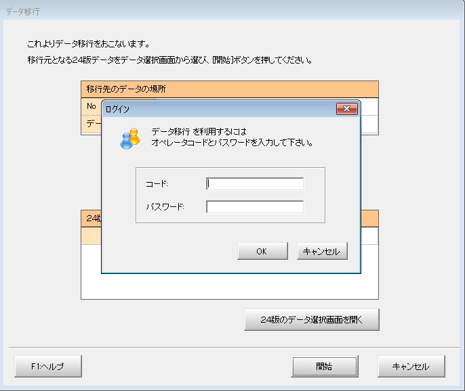
Task: Click the No row label
Action: click(92, 106)
